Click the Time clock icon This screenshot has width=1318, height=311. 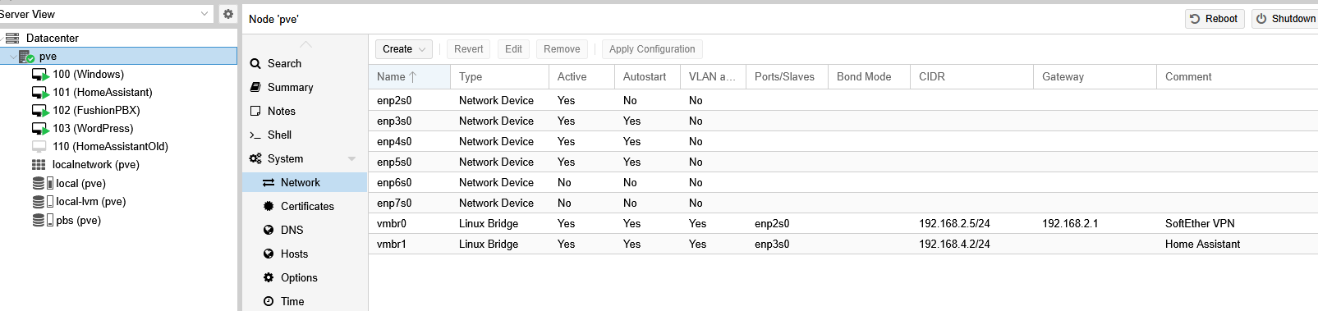269,301
